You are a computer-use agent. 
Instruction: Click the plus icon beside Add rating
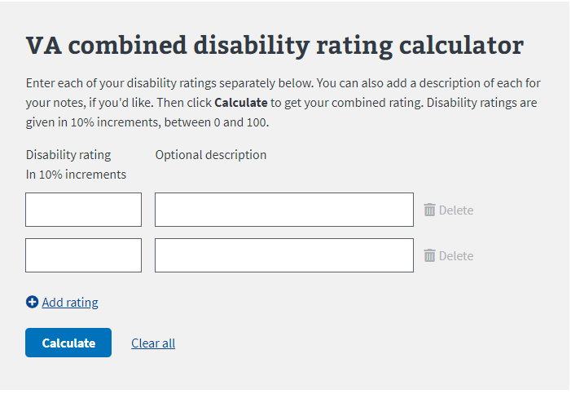tap(33, 302)
